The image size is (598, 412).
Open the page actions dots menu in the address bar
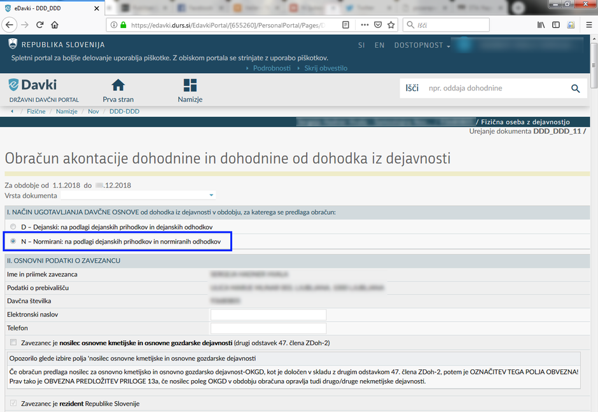point(365,24)
